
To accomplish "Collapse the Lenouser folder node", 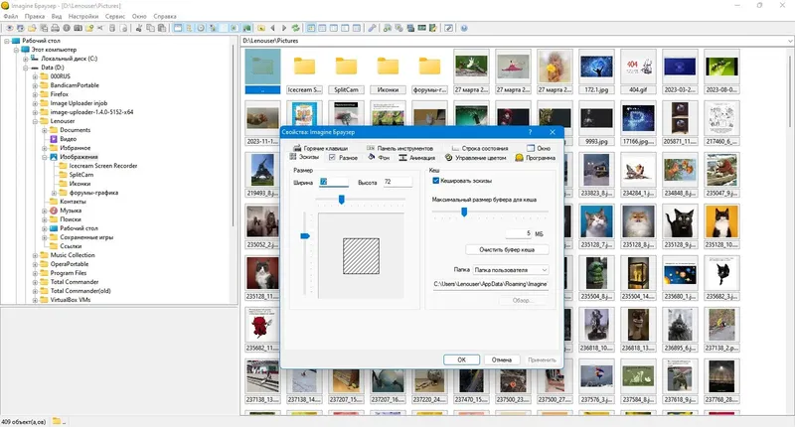I will (x=35, y=121).
